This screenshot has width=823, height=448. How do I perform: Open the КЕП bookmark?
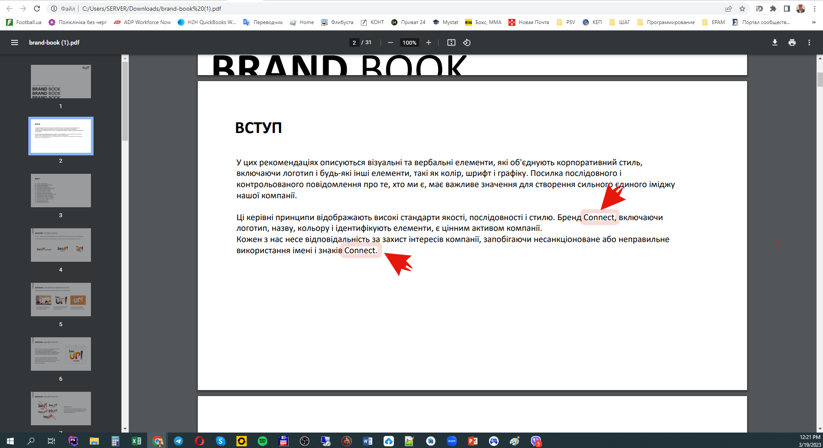coord(592,22)
